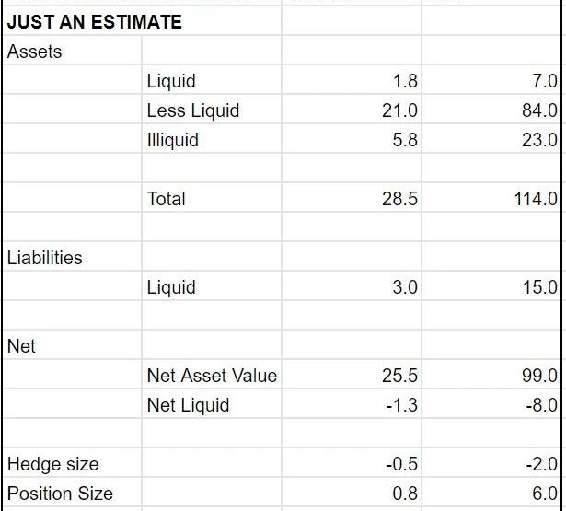Select the Less Liquid label cell
This screenshot has width=566, height=511.
click(192, 110)
